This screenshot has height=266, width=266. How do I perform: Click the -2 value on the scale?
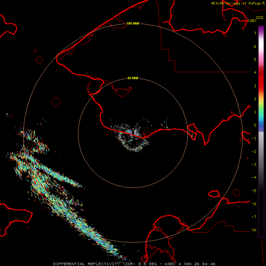click(254, 152)
